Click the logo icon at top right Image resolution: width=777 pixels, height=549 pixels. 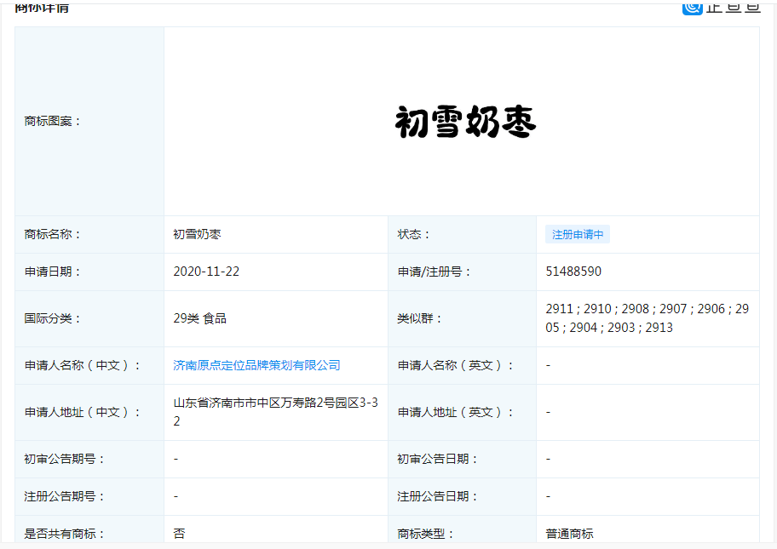[x=693, y=8]
